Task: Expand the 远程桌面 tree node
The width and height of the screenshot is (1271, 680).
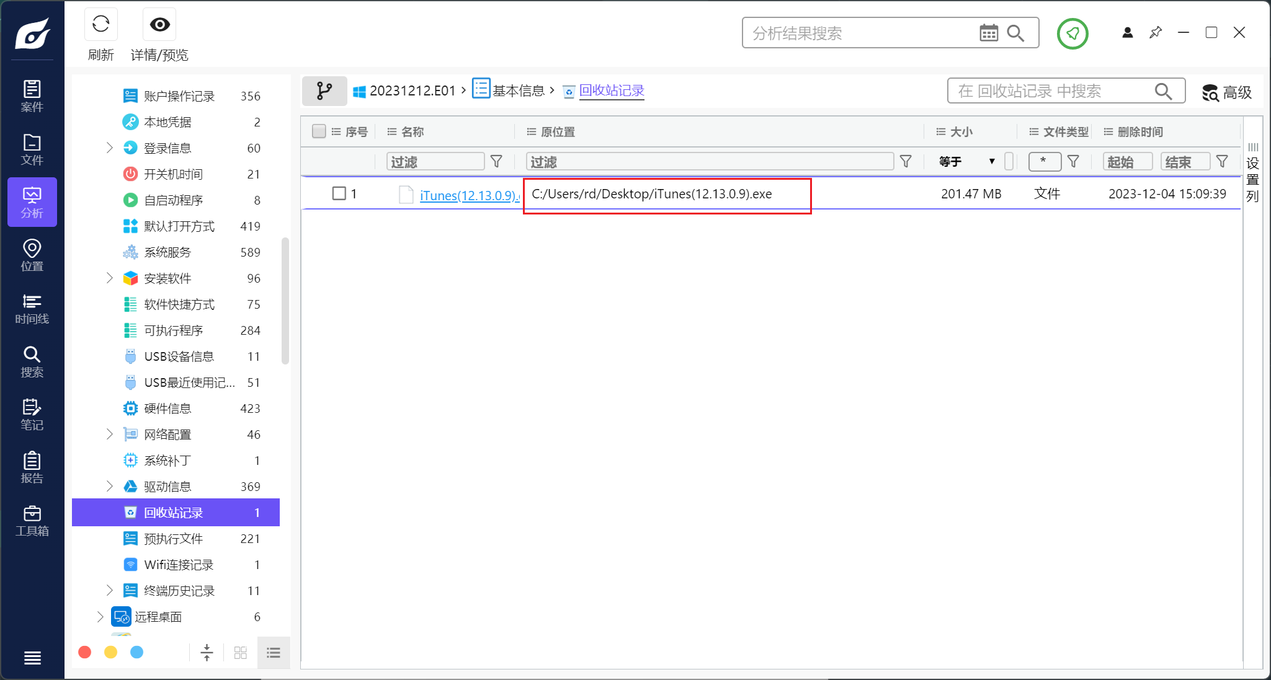Action: (100, 617)
